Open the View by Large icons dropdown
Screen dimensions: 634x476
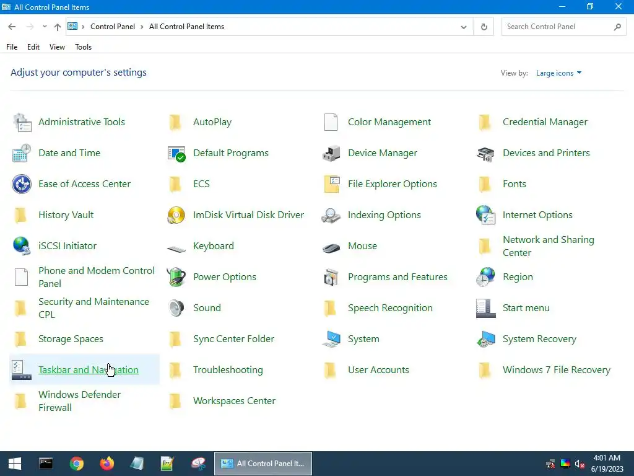click(x=559, y=73)
